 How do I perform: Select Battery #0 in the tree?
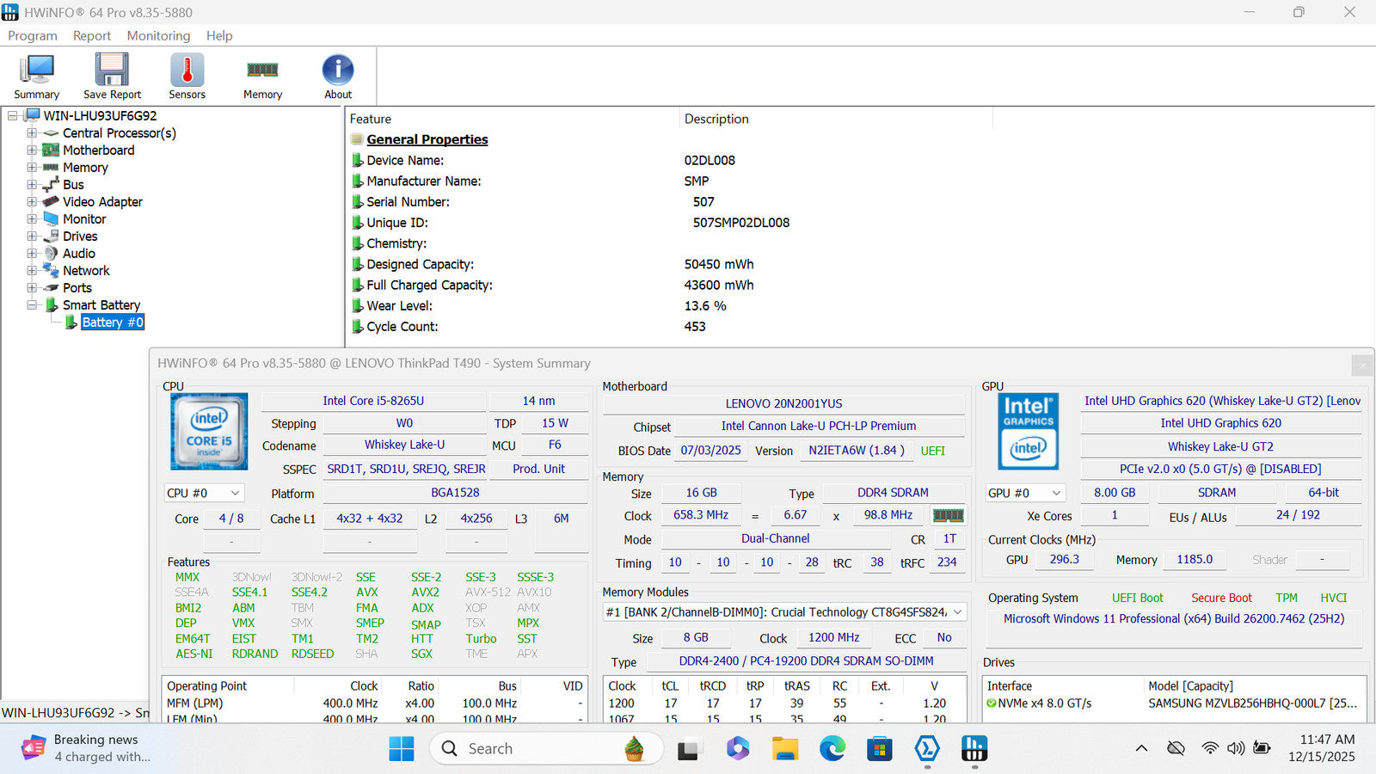[113, 322]
